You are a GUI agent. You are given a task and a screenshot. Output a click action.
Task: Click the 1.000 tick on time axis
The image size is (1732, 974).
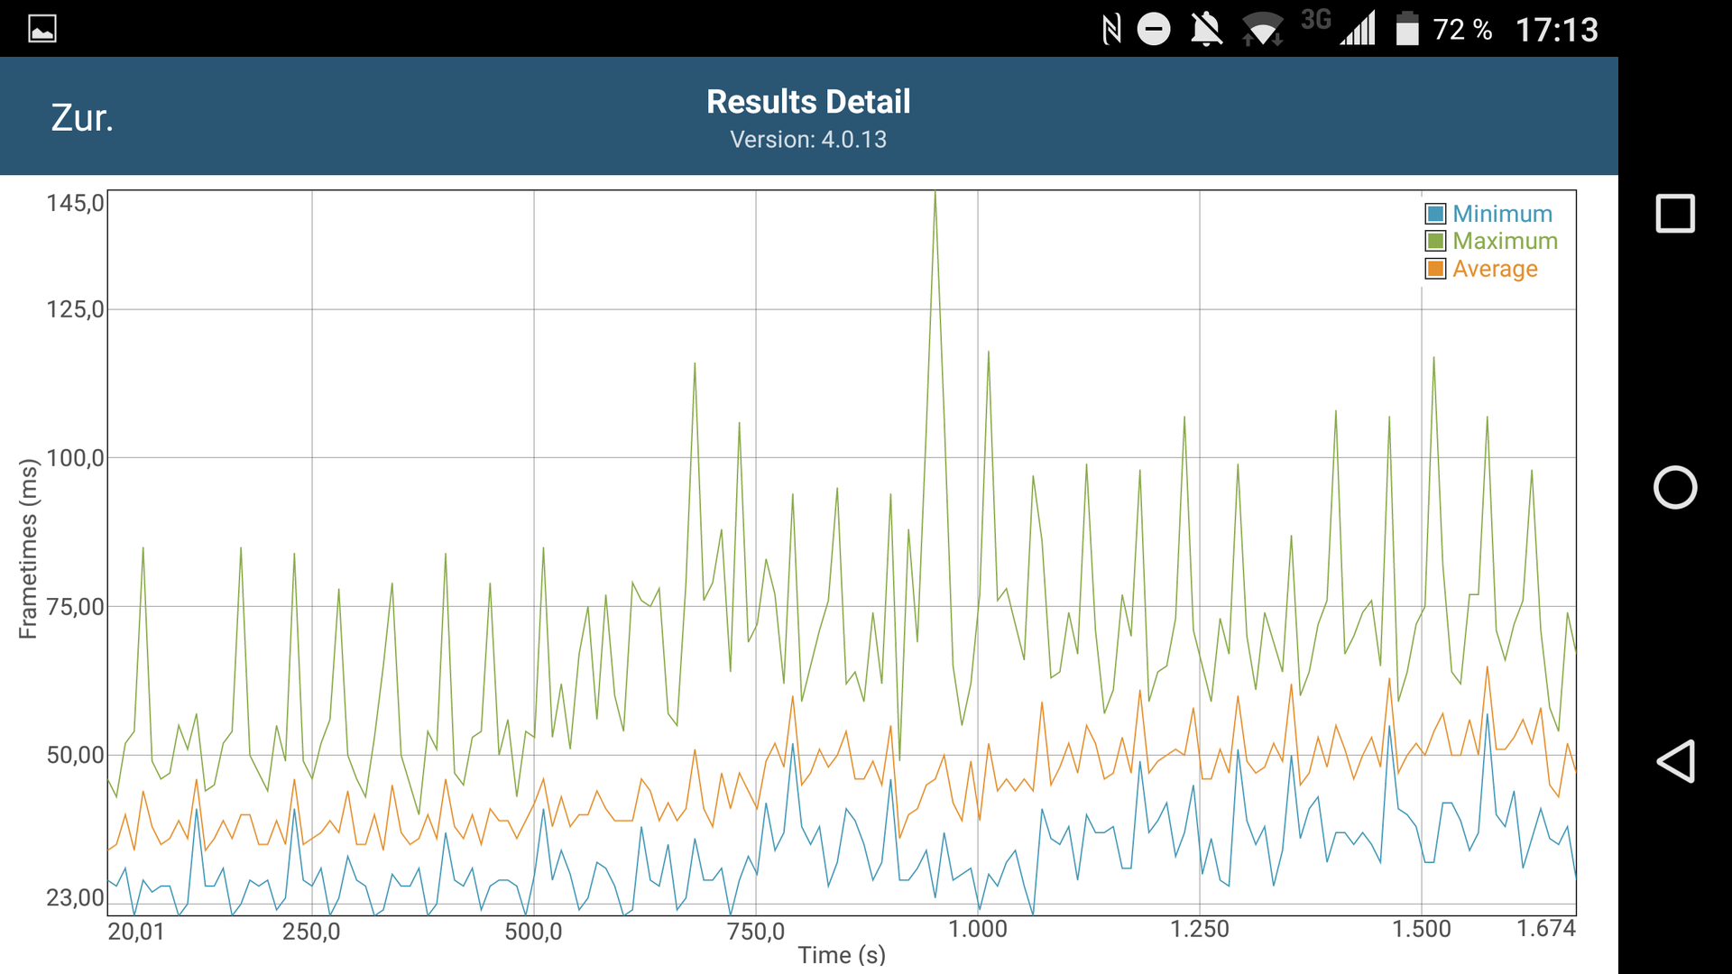pyautogui.click(x=977, y=929)
